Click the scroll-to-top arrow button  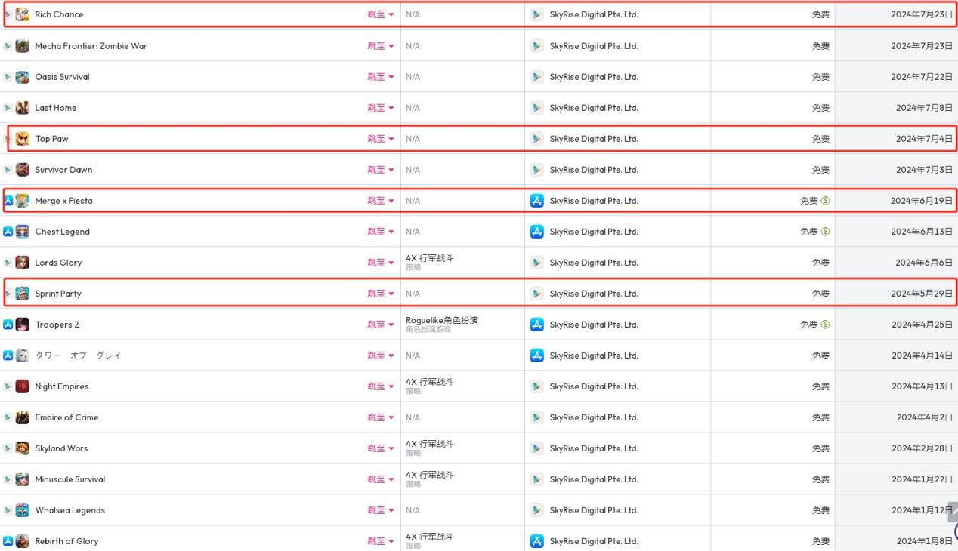(x=952, y=513)
